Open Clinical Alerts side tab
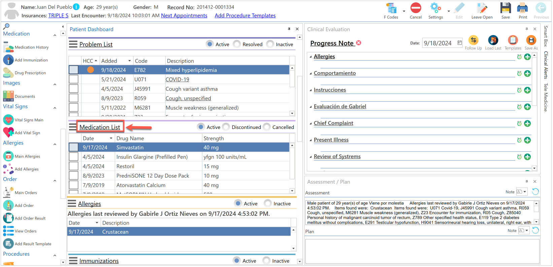This screenshot has width=553, height=267. coord(546,65)
